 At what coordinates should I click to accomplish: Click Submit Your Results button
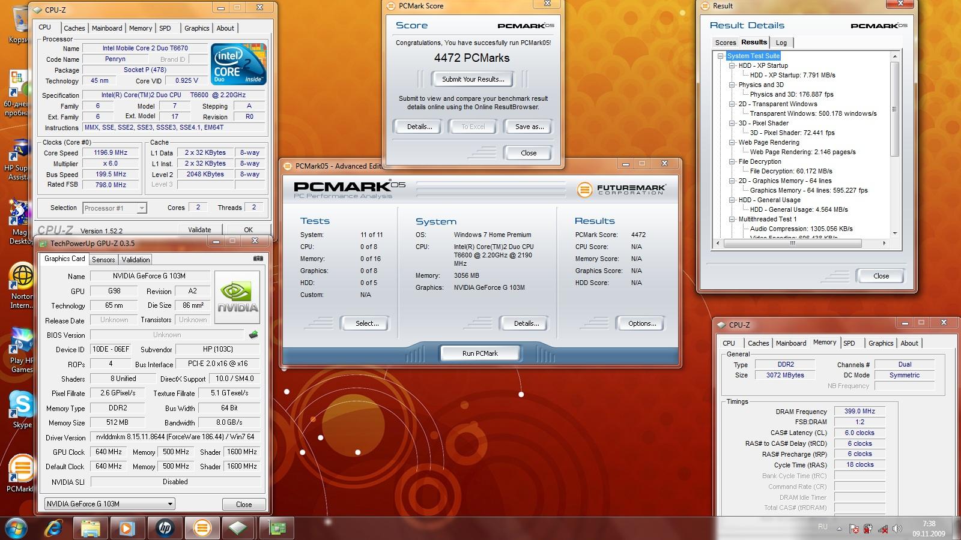click(x=473, y=79)
